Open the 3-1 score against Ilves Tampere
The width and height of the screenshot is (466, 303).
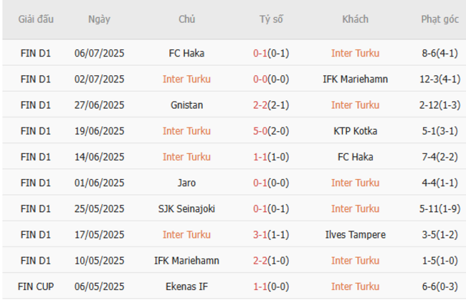coord(271,234)
